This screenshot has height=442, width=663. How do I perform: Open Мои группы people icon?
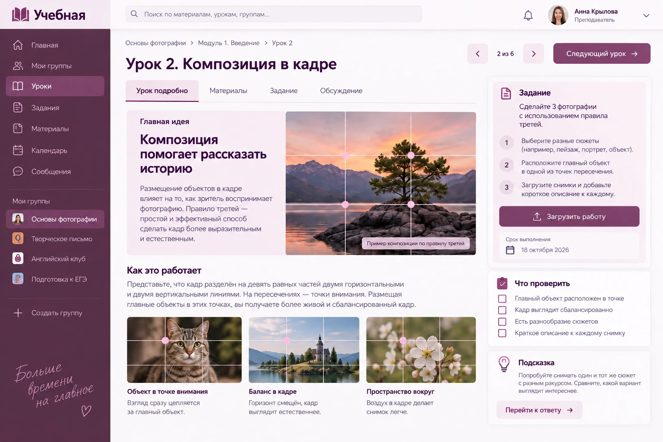pyautogui.click(x=18, y=66)
